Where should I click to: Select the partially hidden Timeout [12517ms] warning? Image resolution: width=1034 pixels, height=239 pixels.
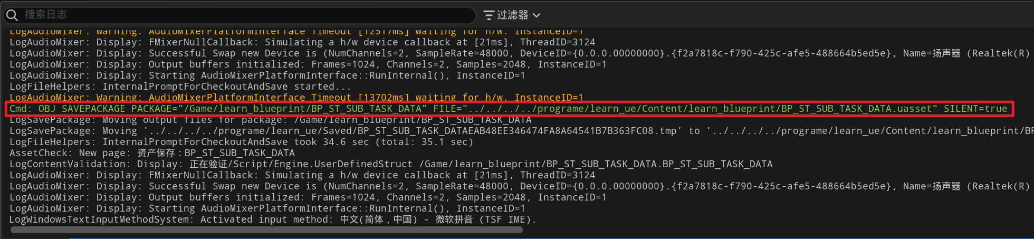(x=296, y=32)
